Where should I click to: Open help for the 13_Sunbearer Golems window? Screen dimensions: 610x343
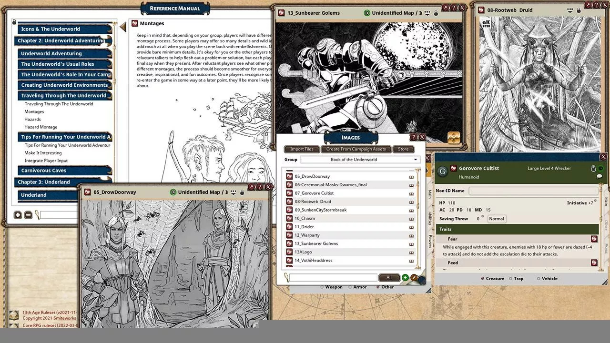coord(453,8)
